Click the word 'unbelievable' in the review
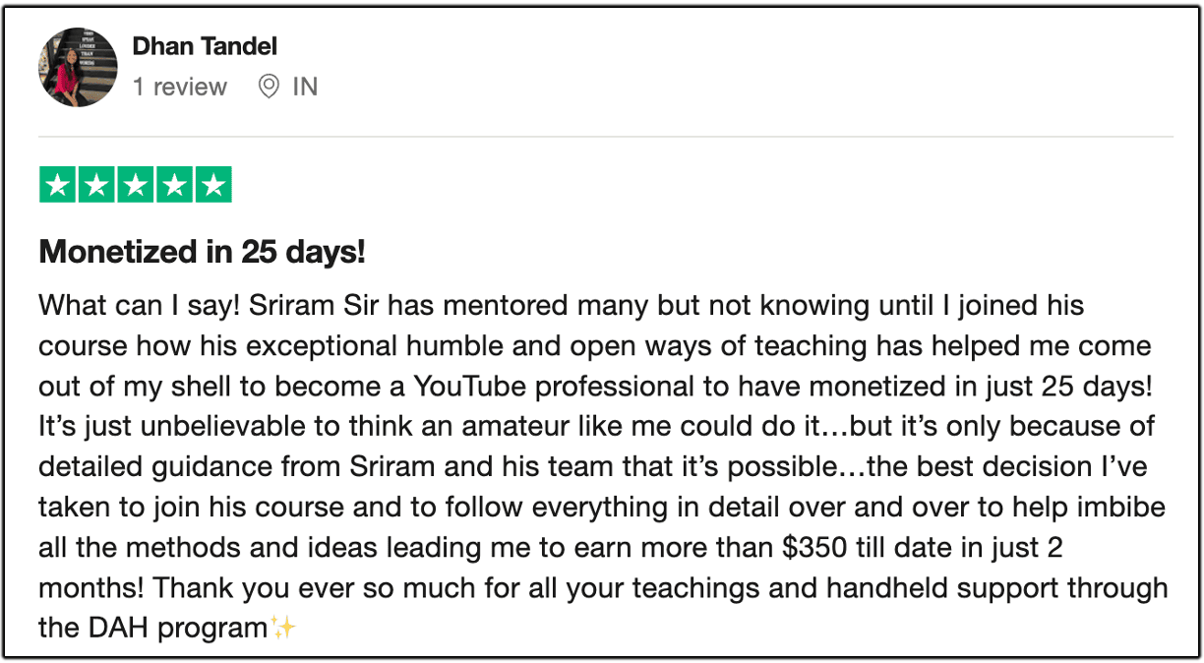This screenshot has height=663, width=1204. pos(191,427)
